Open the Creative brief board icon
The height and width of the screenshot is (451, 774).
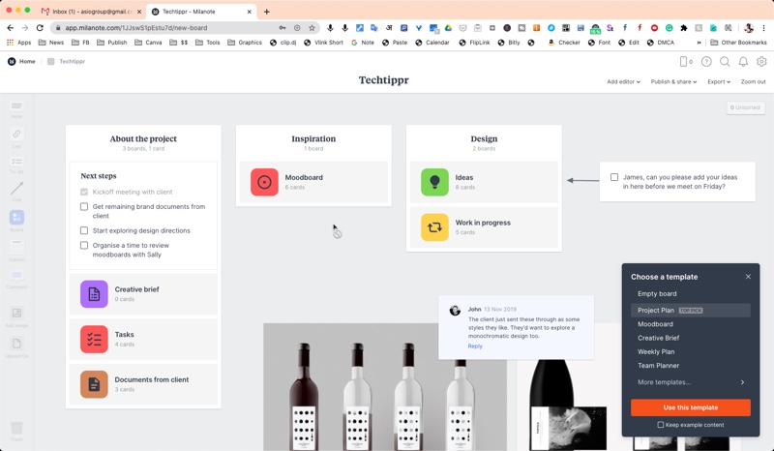click(94, 294)
